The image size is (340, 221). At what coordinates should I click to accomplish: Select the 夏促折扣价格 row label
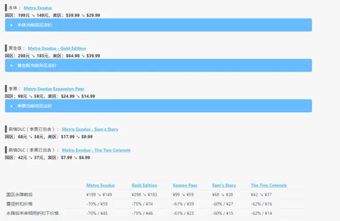tap(19, 204)
